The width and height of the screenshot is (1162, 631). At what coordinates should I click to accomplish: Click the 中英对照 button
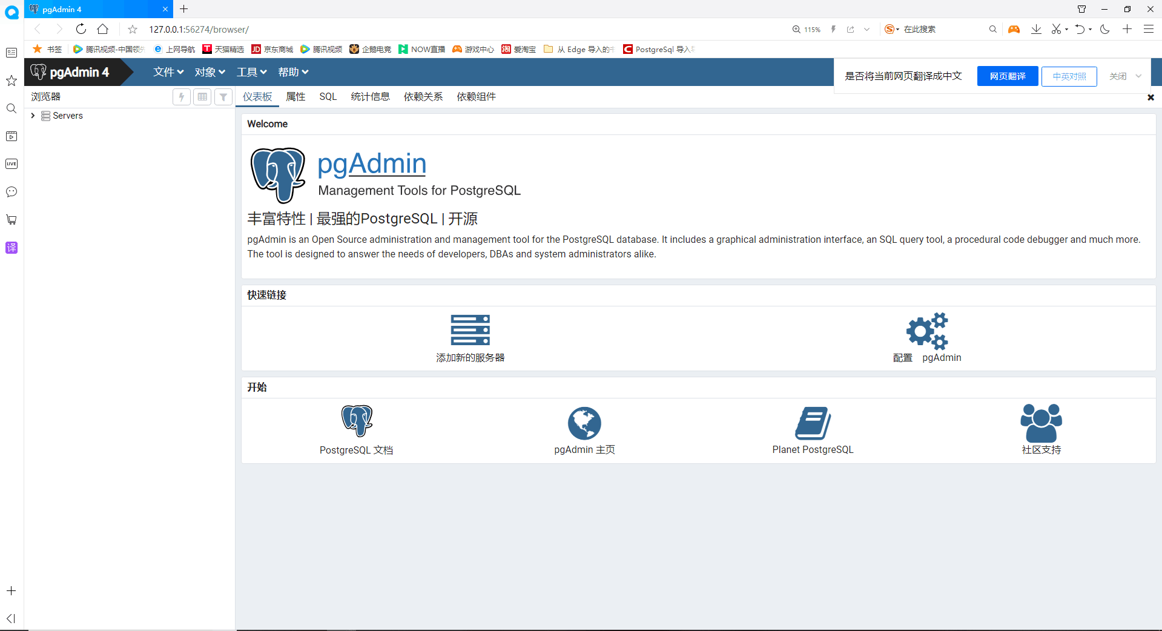coord(1069,76)
